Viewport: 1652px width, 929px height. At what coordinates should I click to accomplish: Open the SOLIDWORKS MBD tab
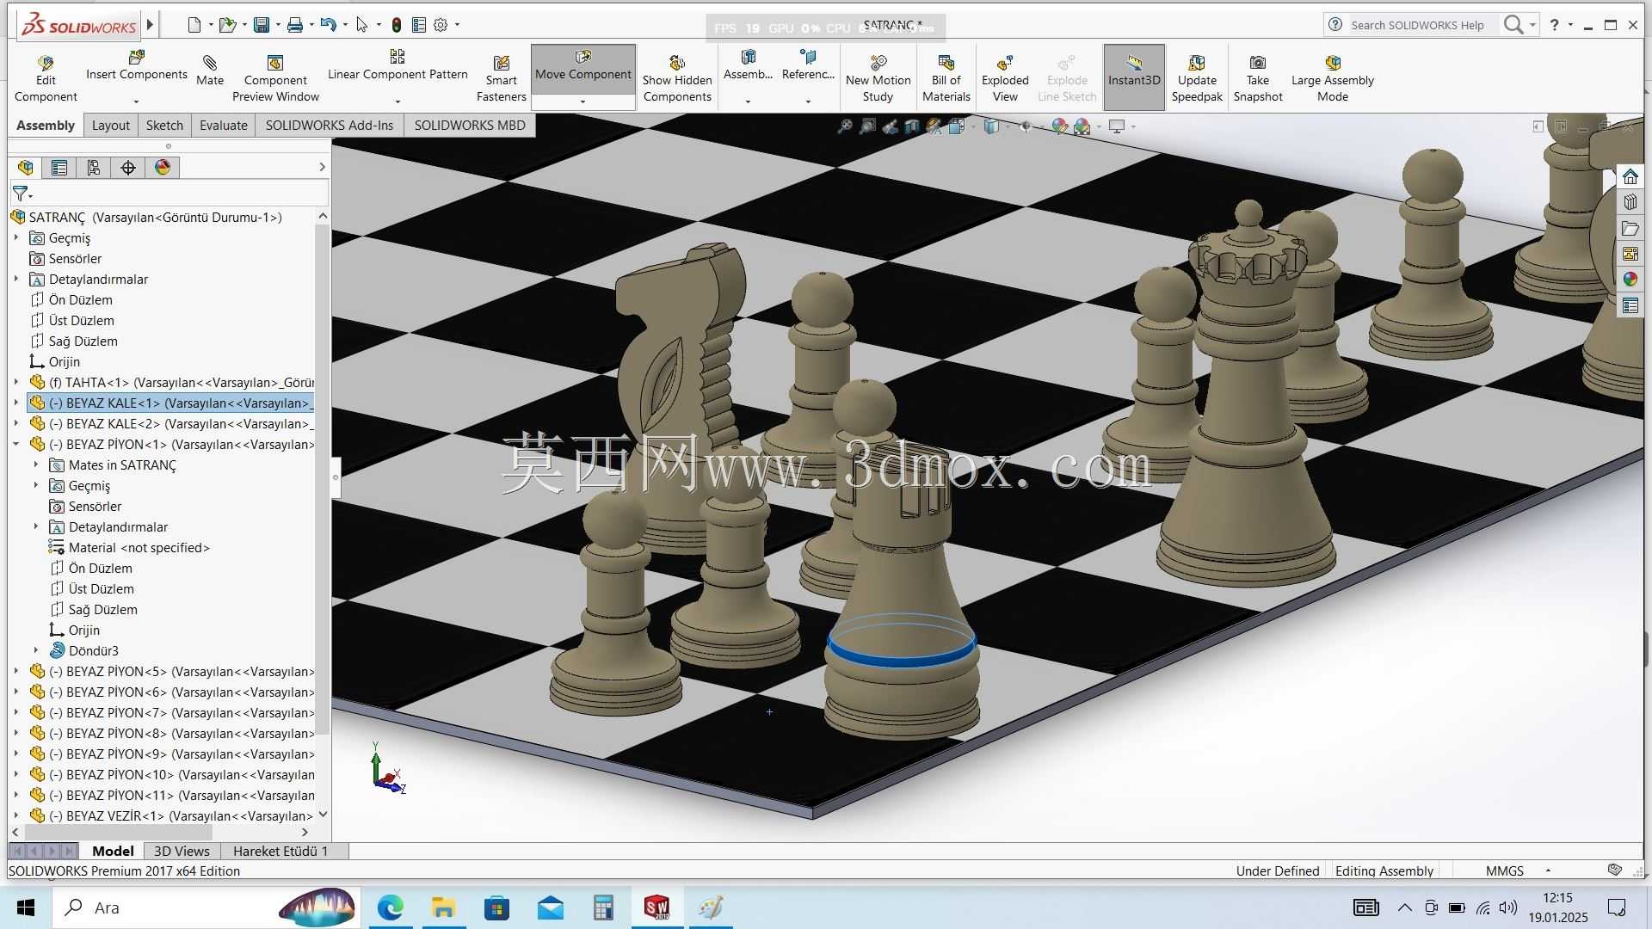pos(470,126)
